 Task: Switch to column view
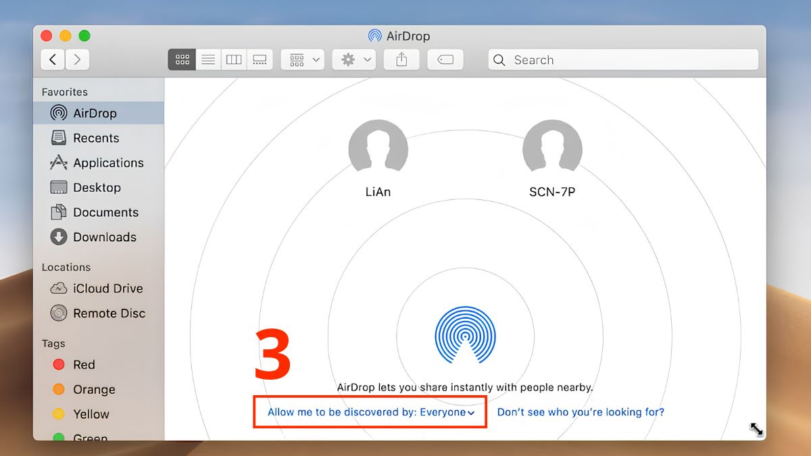tap(234, 59)
